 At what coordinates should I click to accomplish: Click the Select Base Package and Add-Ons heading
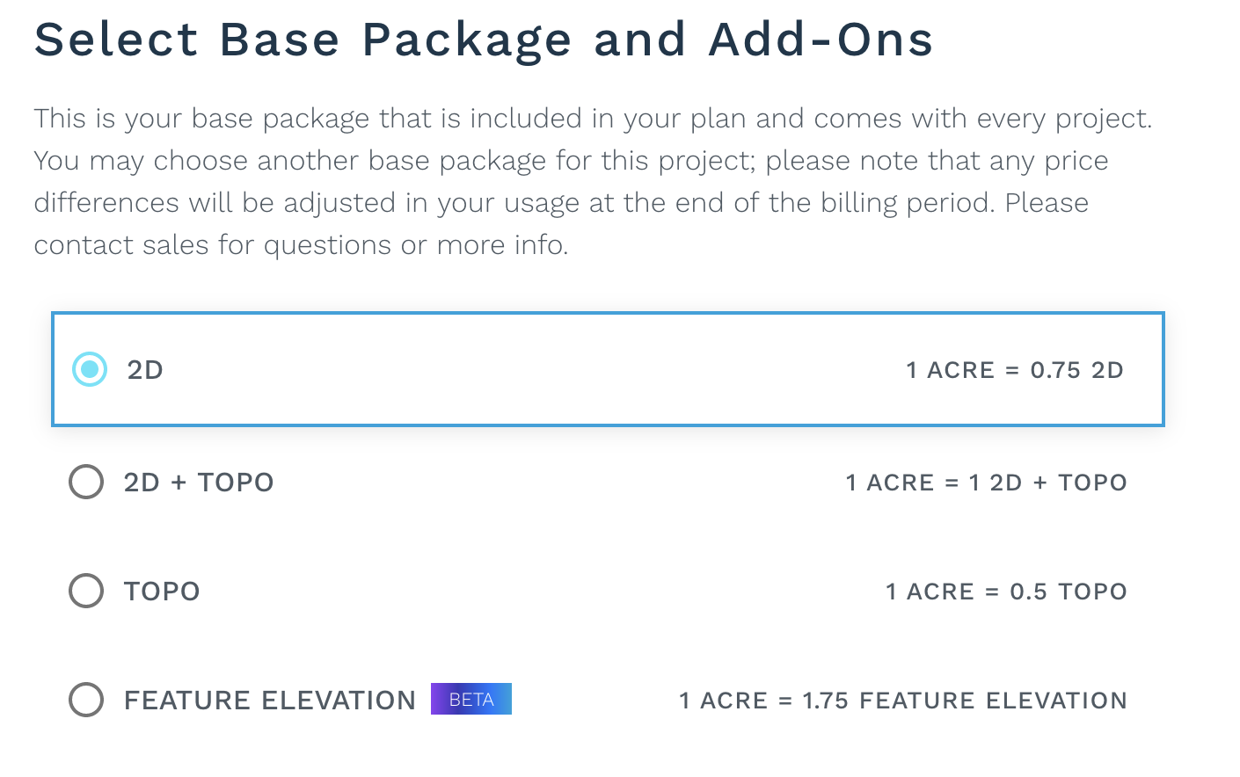(484, 40)
